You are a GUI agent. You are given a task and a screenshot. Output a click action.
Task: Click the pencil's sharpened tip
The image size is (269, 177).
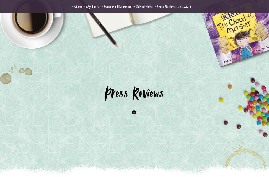(x=116, y=45)
